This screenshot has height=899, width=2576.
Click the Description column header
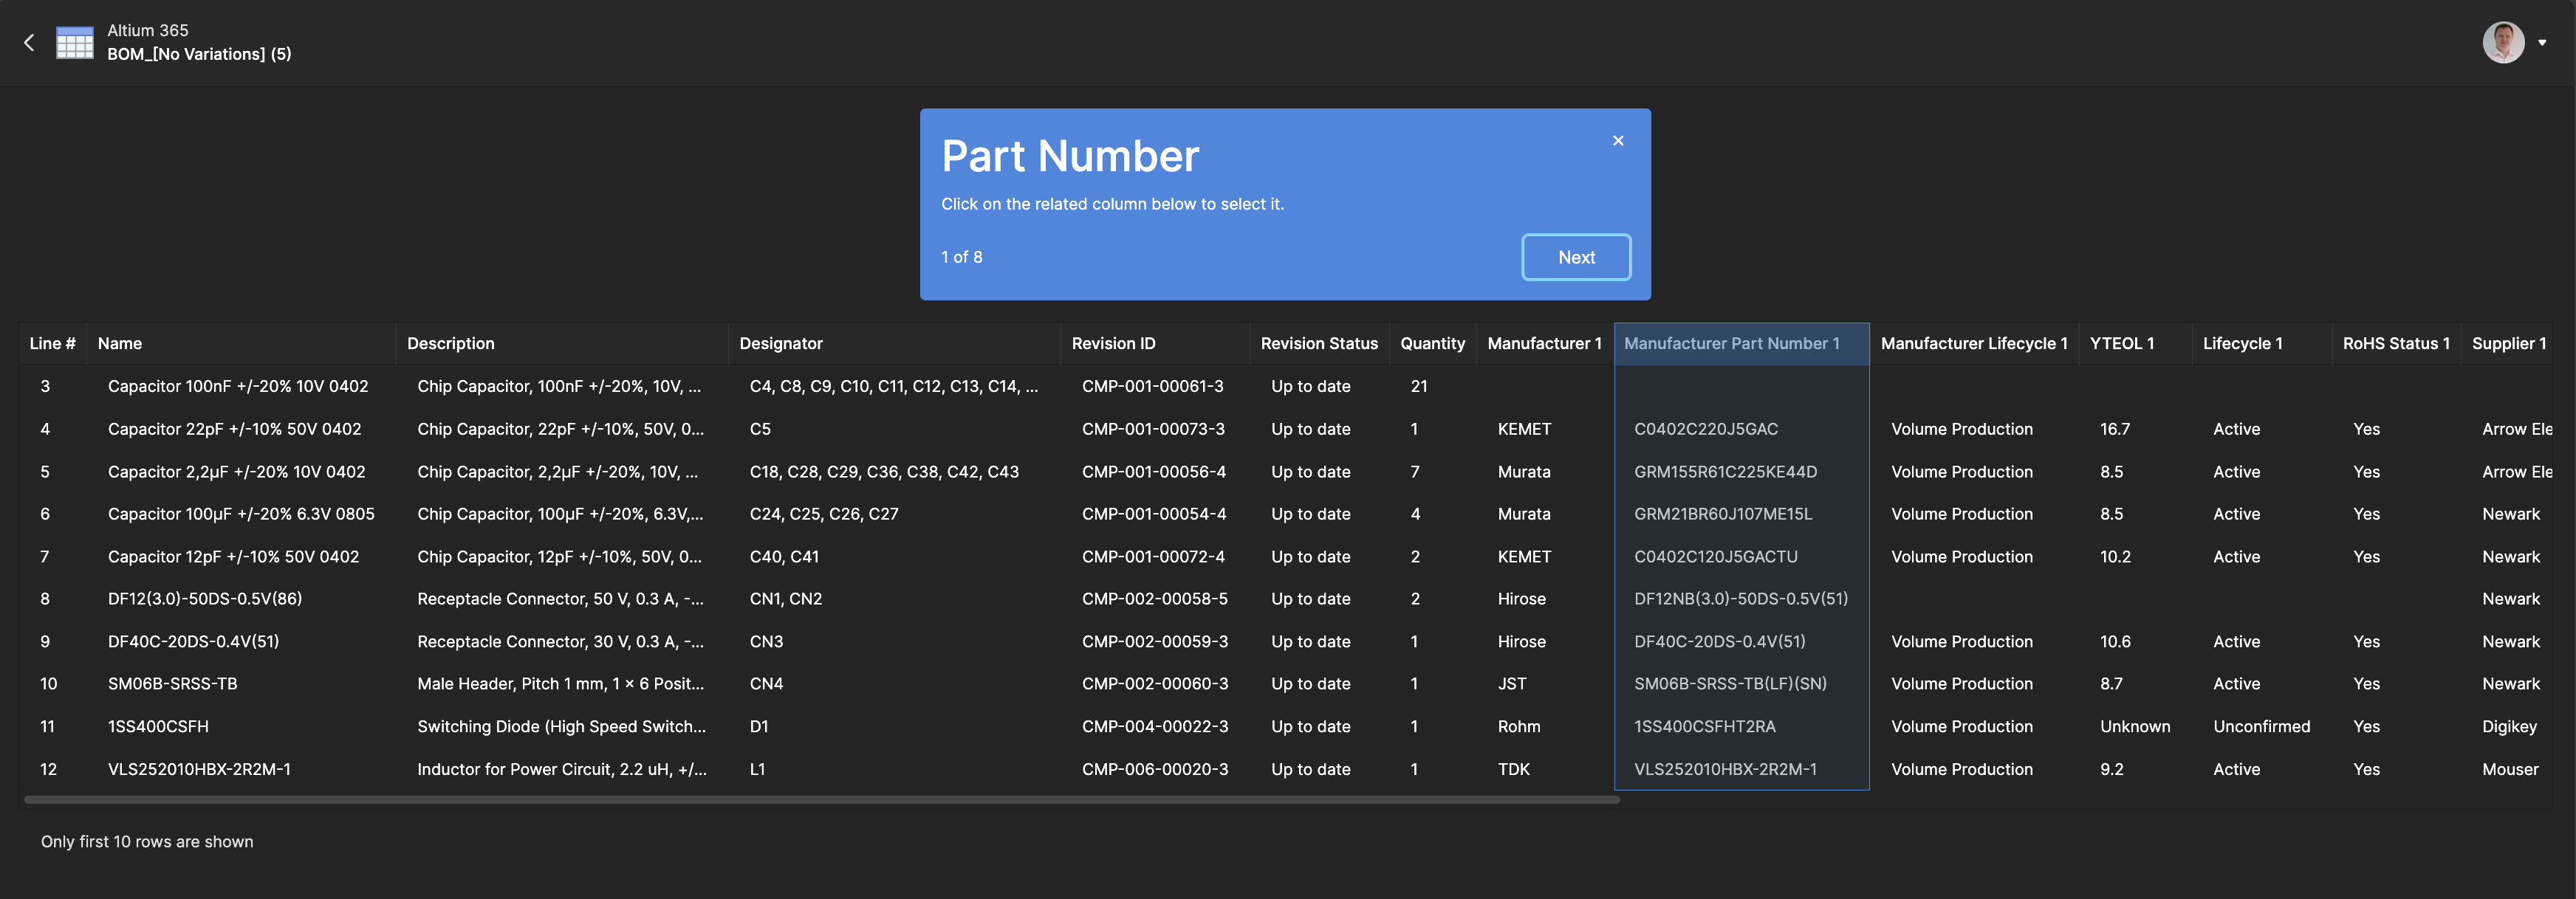pos(450,342)
